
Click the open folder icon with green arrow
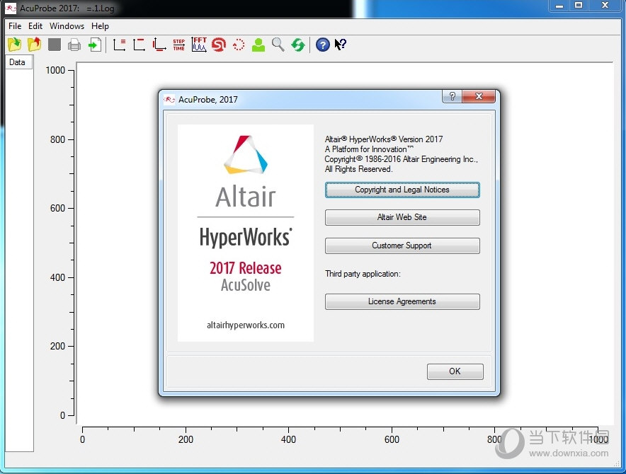tap(15, 45)
